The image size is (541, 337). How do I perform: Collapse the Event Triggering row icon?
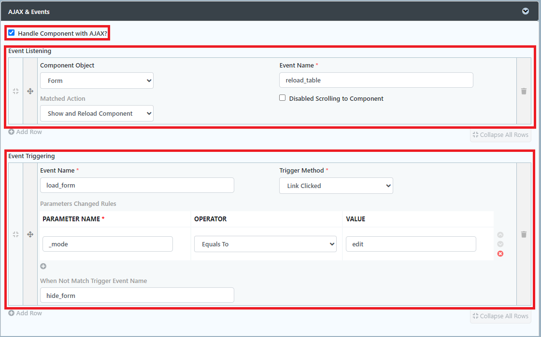(15, 234)
